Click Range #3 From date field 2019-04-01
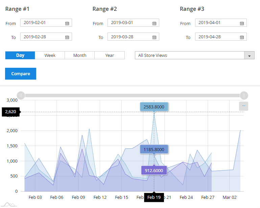 (217, 23)
